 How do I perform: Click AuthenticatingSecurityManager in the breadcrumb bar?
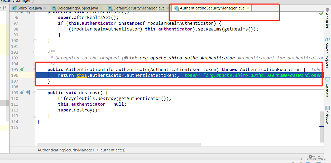coord(66,150)
